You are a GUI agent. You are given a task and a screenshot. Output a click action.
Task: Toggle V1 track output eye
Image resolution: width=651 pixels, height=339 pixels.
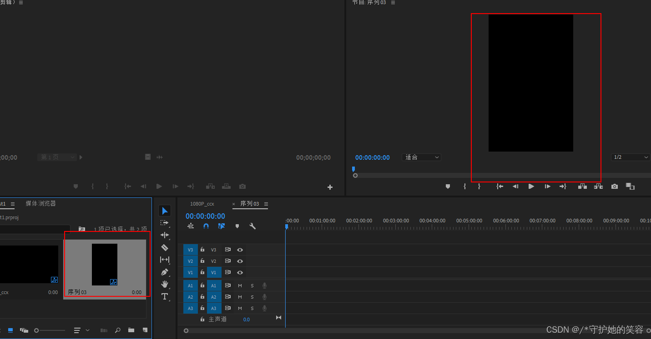240,272
